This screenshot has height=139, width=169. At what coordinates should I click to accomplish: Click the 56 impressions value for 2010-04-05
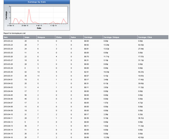tap(26, 95)
